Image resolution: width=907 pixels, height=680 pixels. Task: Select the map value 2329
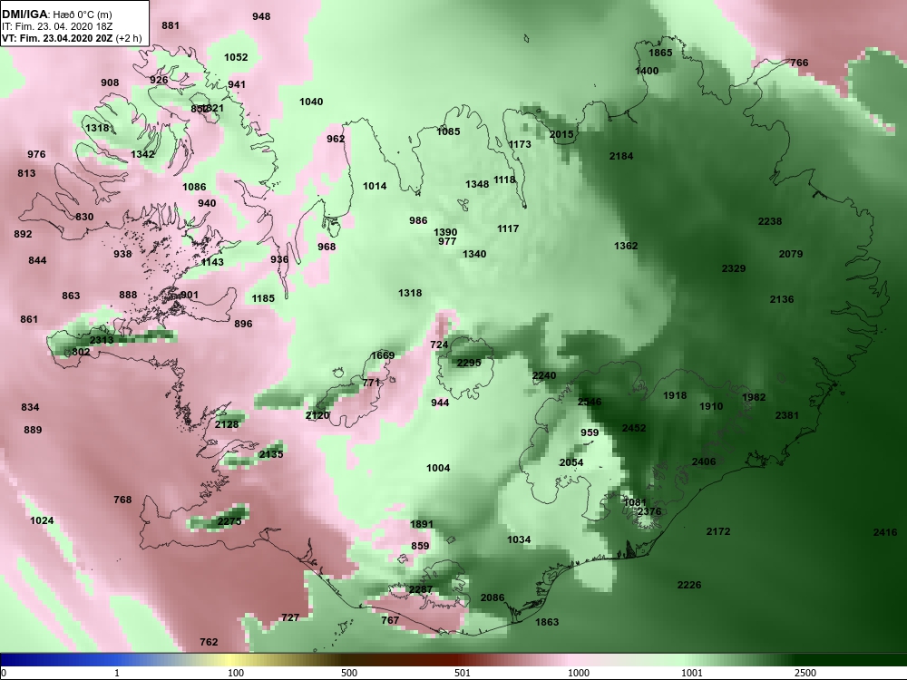734,269
